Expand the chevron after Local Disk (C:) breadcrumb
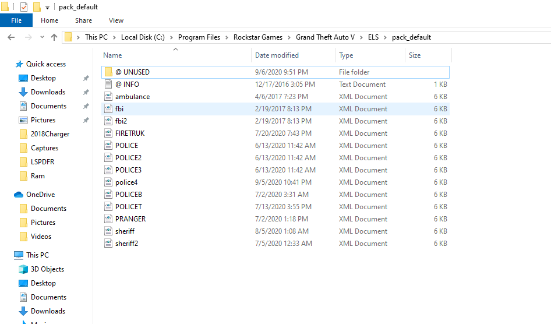This screenshot has height=324, width=551. coord(171,37)
